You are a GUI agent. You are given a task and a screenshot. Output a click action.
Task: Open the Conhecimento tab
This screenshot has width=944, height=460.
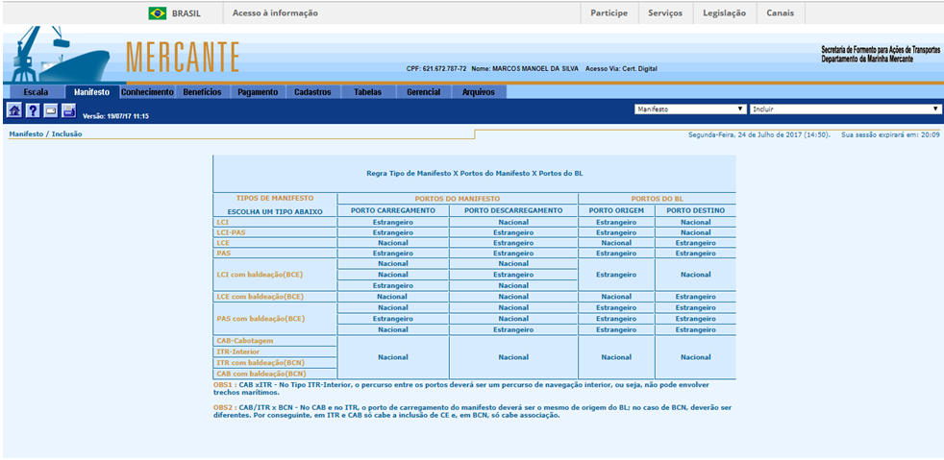[147, 92]
